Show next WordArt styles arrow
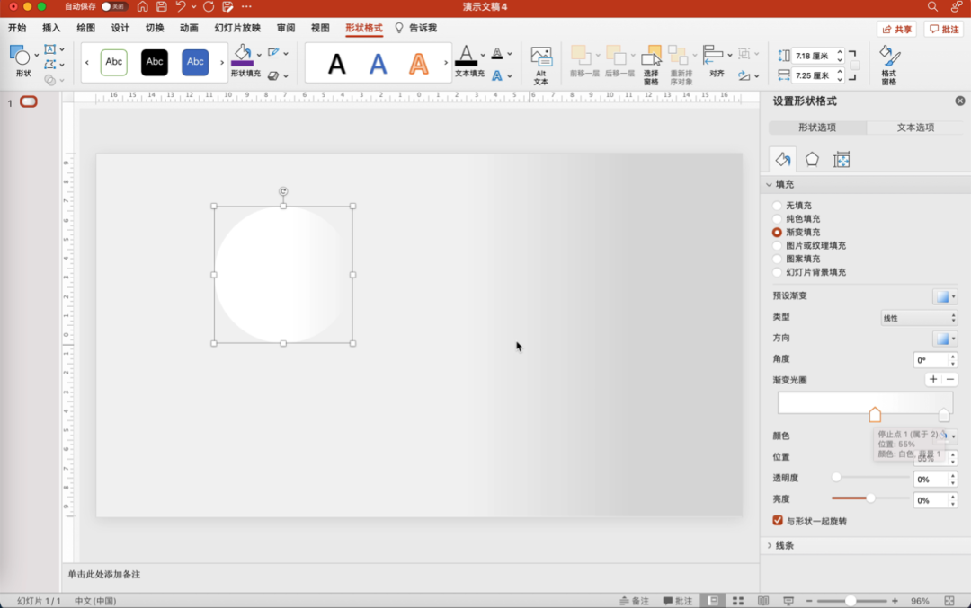This screenshot has width=971, height=608. [x=446, y=63]
